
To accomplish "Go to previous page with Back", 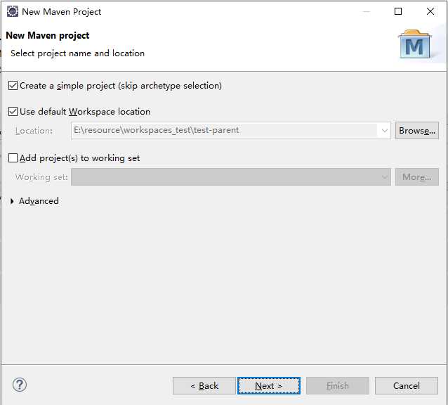I will (x=204, y=385).
